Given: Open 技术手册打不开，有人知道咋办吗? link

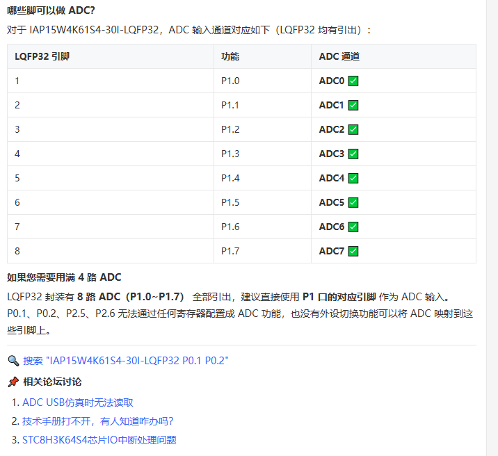Looking at the screenshot, I should (x=98, y=421).
